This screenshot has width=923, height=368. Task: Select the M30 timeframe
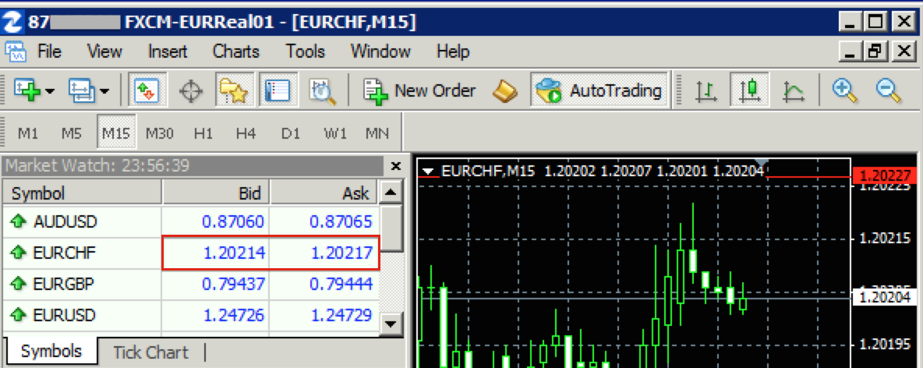click(160, 133)
